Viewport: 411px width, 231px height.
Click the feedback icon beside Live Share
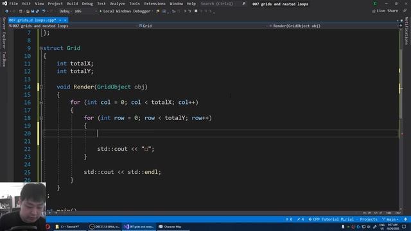pyautogui.click(x=405, y=11)
